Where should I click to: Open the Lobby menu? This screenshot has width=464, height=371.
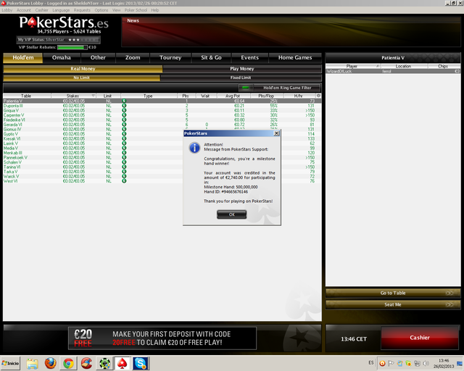point(7,10)
